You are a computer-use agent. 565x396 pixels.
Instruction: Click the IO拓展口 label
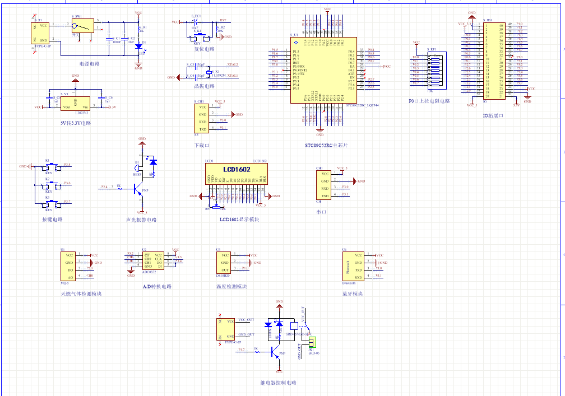[x=493, y=116]
